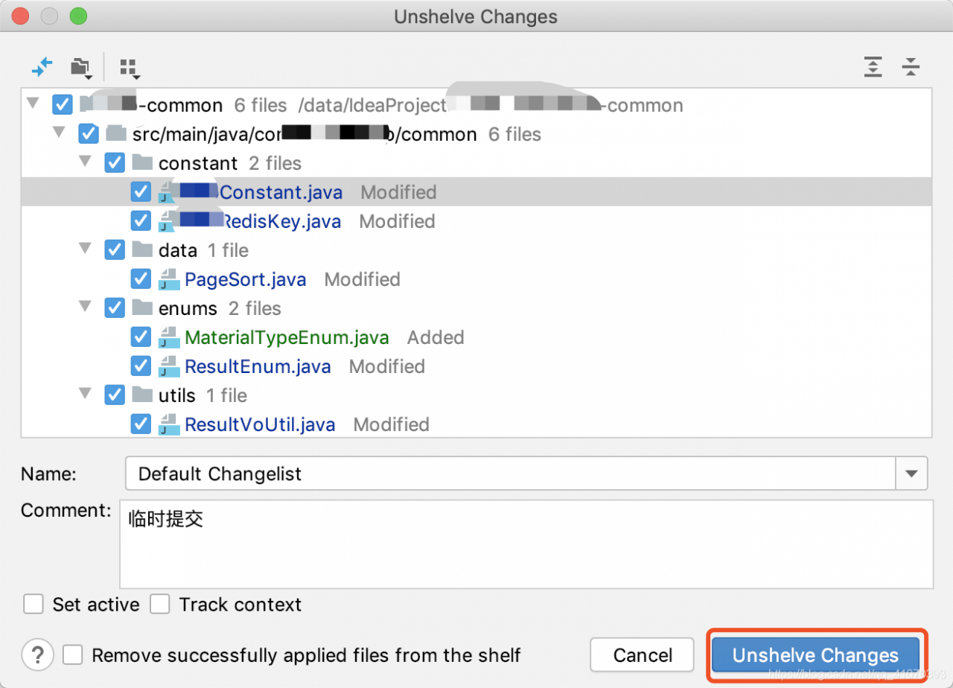Collapse the constant folder node
Screen dimensions: 953x688
point(86,162)
